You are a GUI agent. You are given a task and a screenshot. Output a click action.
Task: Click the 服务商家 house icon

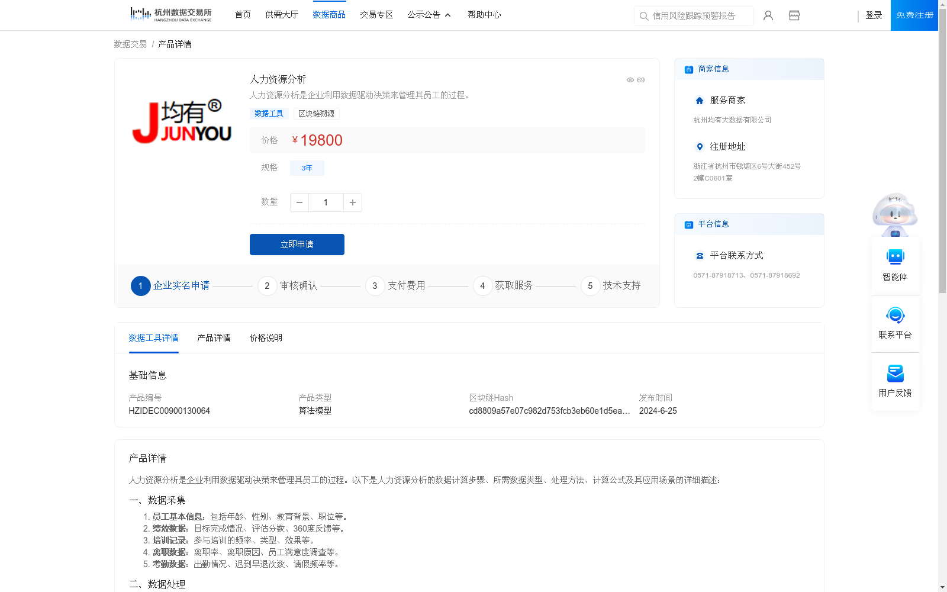(700, 101)
